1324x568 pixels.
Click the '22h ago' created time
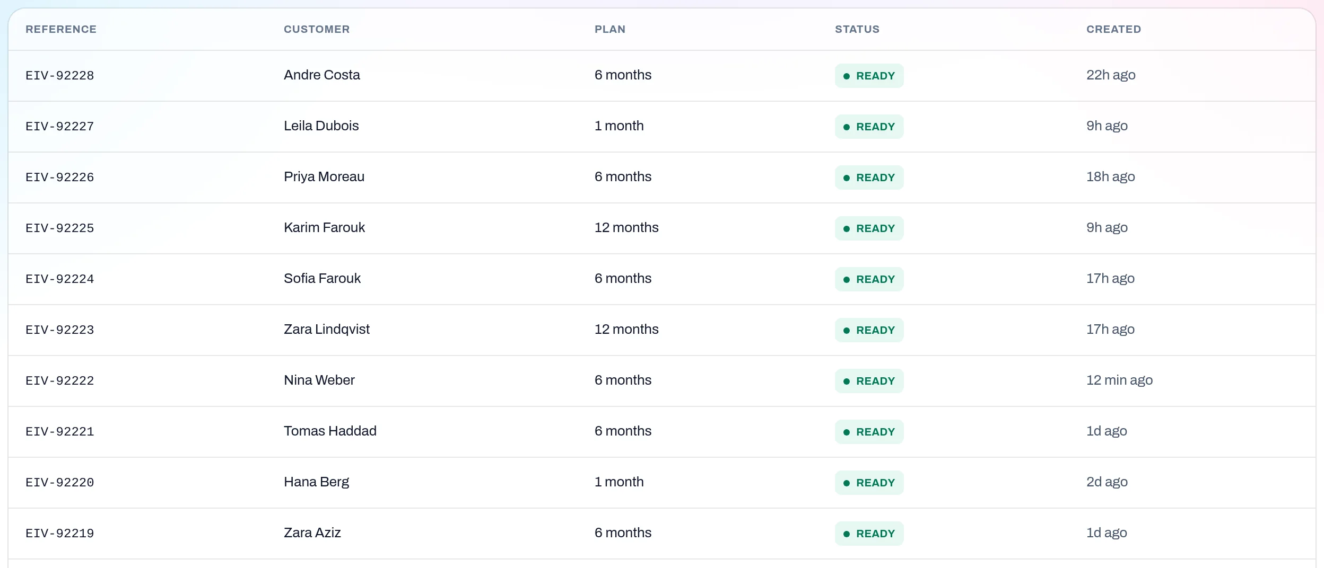(1111, 75)
